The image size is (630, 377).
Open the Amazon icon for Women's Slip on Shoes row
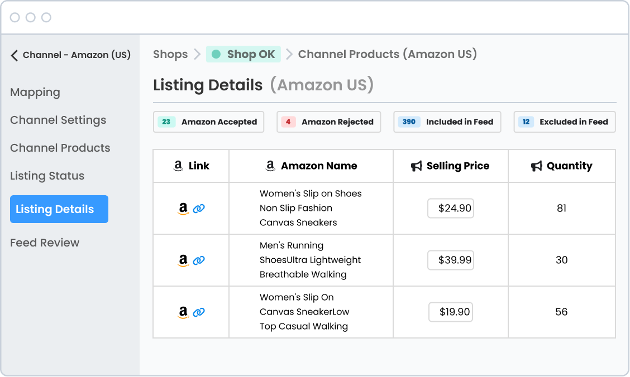click(x=183, y=208)
